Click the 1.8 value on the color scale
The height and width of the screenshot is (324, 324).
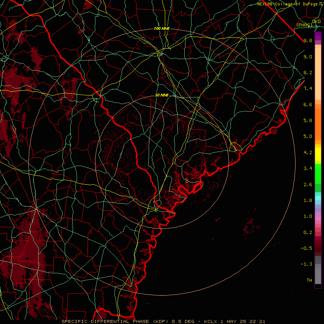[x=308, y=201]
